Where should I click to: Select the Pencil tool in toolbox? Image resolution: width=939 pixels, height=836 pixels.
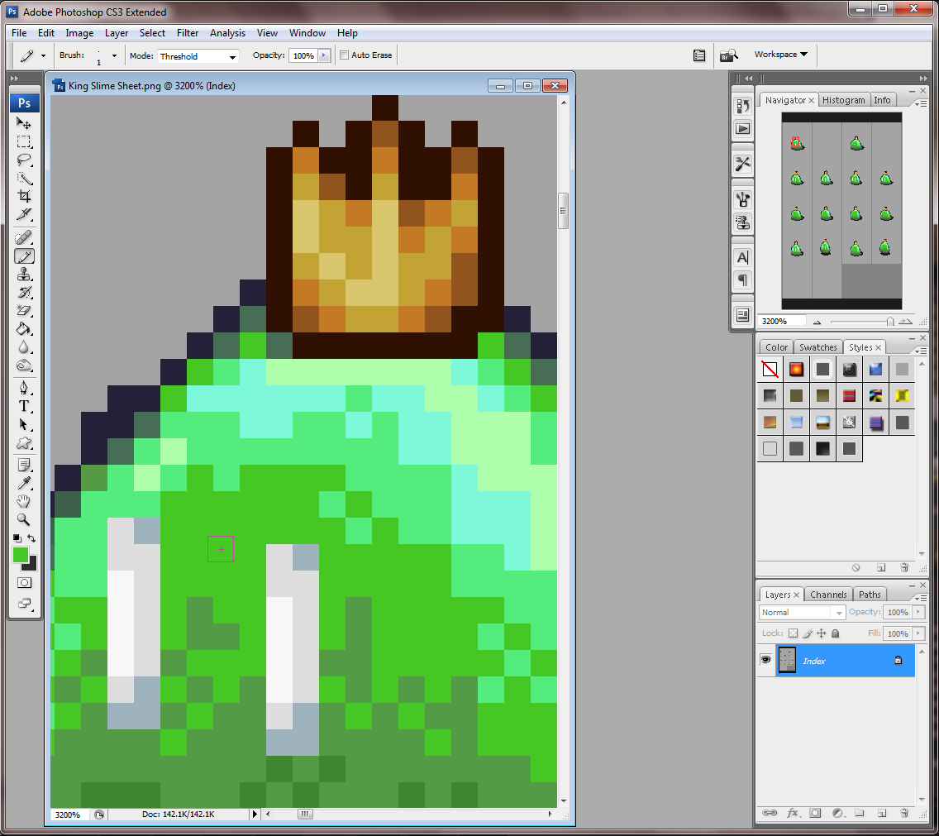pyautogui.click(x=24, y=256)
